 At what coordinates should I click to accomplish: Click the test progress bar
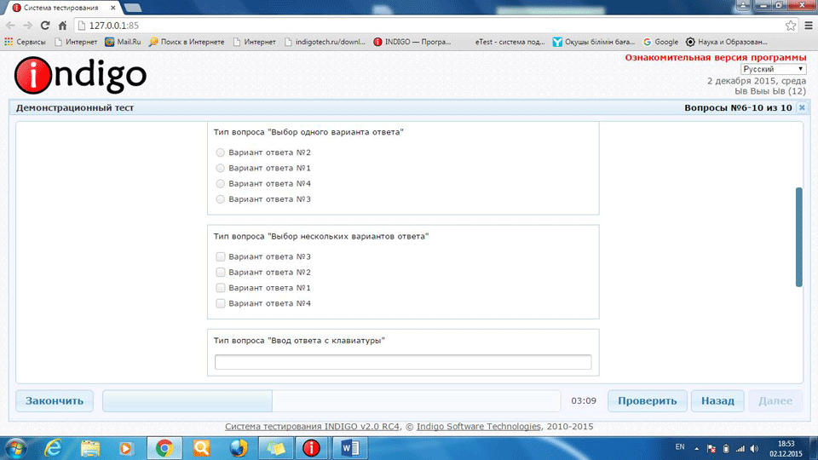(x=328, y=401)
